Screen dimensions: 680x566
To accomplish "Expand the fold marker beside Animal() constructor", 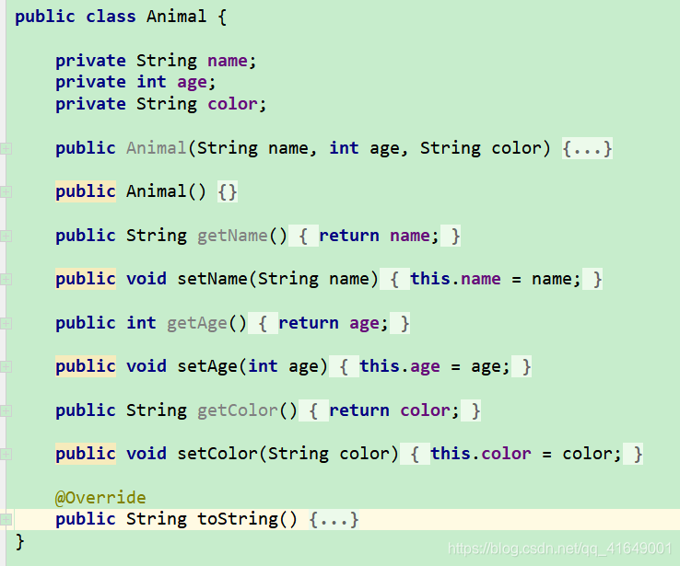I will click(6, 191).
